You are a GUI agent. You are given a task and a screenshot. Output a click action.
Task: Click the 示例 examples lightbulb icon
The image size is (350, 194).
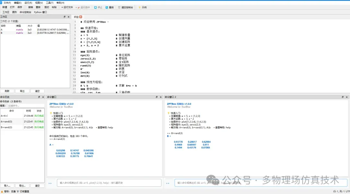(139, 7)
